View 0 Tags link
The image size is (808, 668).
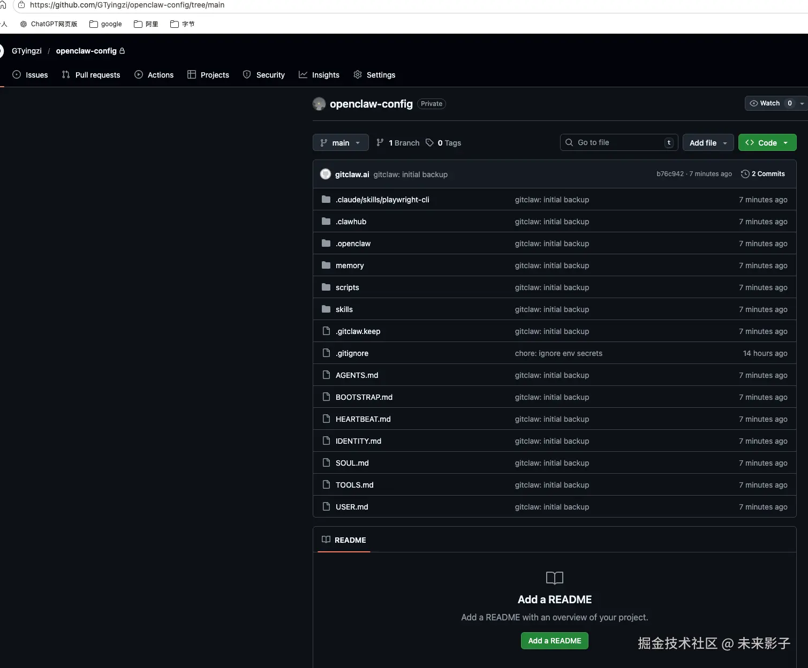pyautogui.click(x=443, y=143)
